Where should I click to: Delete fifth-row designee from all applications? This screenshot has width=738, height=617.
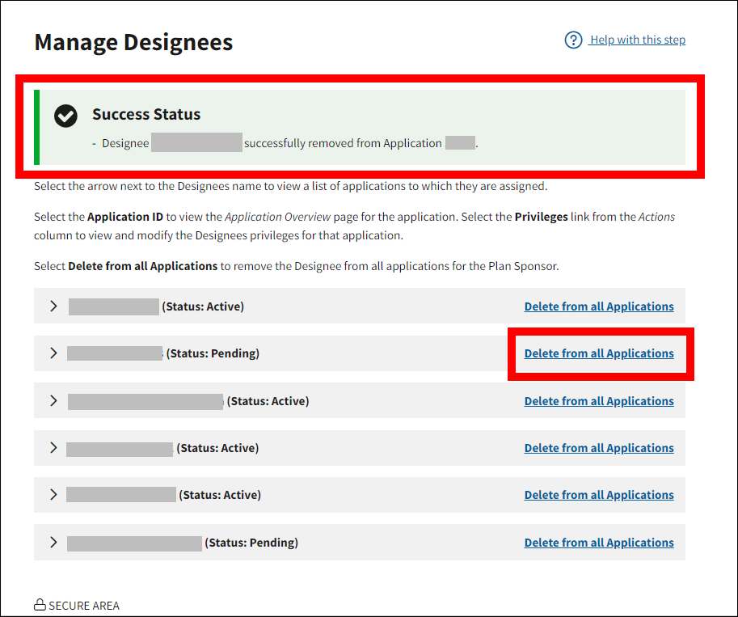pos(598,495)
